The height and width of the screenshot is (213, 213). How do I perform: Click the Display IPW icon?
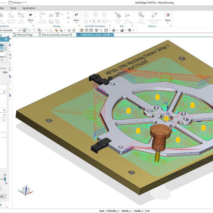118,15
